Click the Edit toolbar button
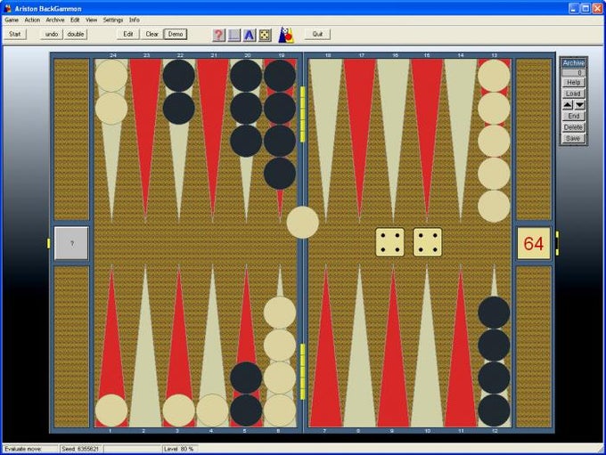The width and height of the screenshot is (606, 455). coord(128,34)
